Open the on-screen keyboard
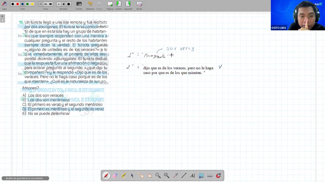Screen dimensions: 325x182 click(210, 175)
